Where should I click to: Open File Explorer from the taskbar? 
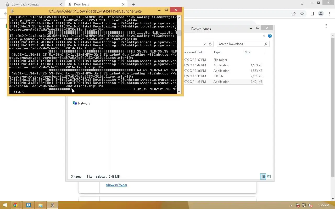pyautogui.click(x=40, y=205)
